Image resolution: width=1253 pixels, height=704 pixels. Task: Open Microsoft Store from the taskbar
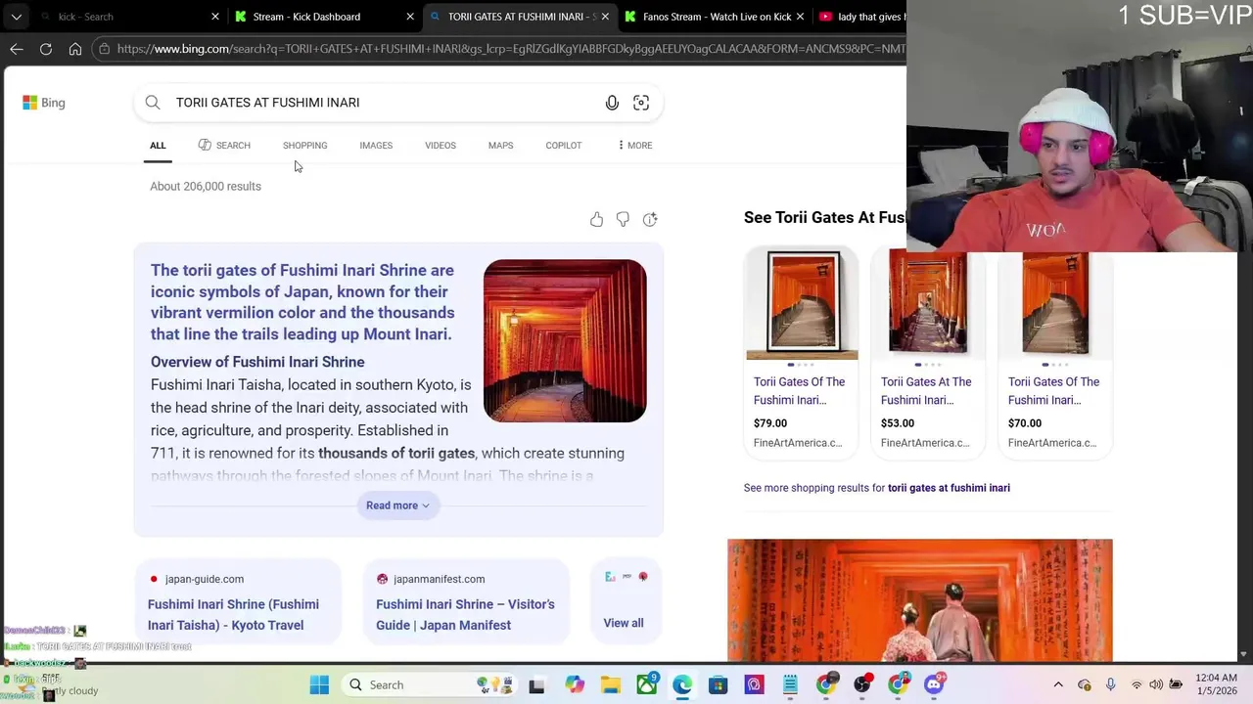[x=719, y=685]
